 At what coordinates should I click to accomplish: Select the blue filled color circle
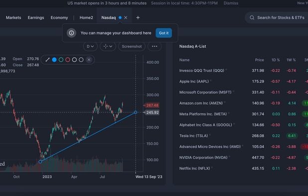pos(54,60)
